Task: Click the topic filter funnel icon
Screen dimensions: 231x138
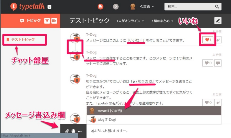Action: (47, 21)
